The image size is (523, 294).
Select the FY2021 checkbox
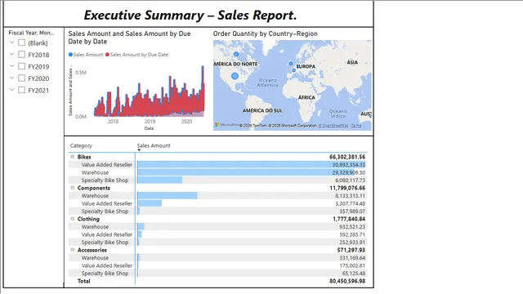[x=22, y=90]
